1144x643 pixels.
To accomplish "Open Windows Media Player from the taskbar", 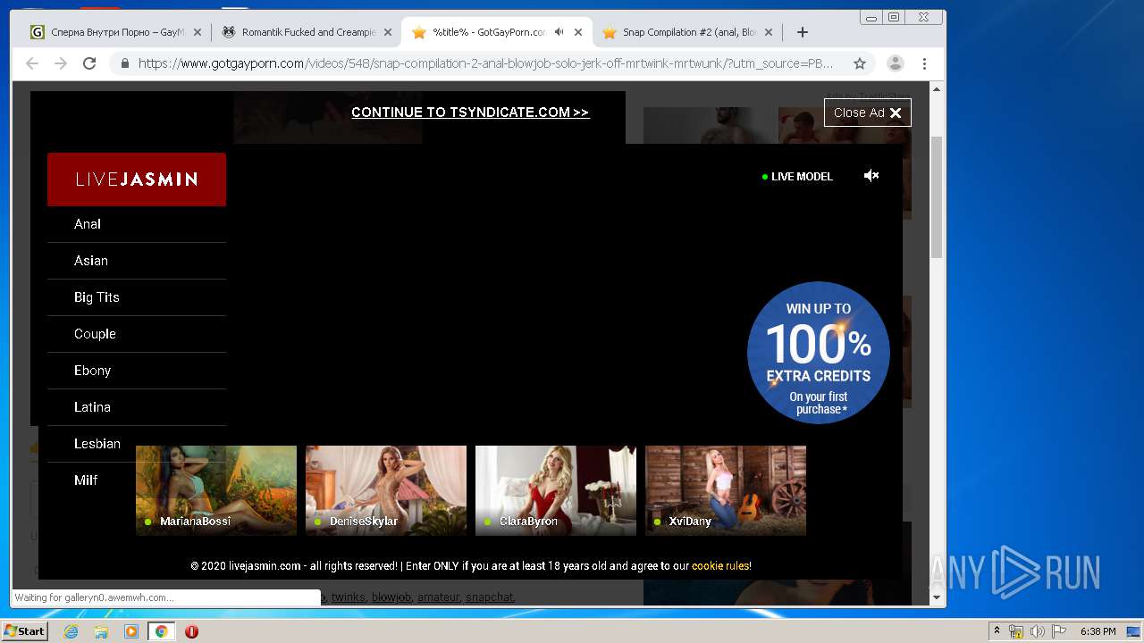I will pyautogui.click(x=131, y=631).
